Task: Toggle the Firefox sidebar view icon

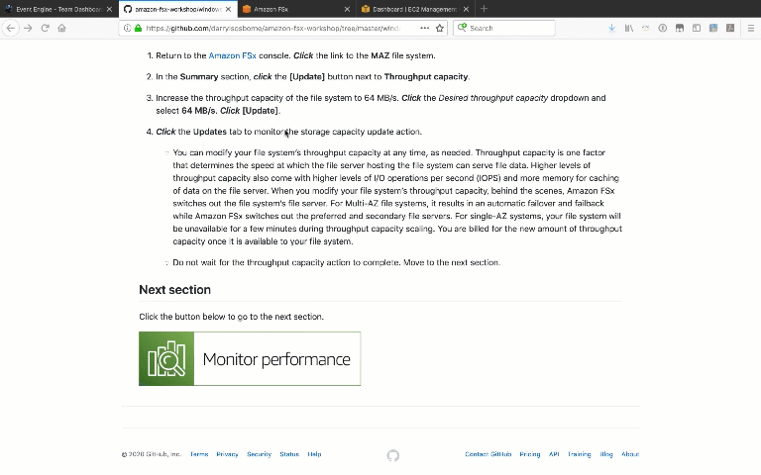Action: click(697, 28)
